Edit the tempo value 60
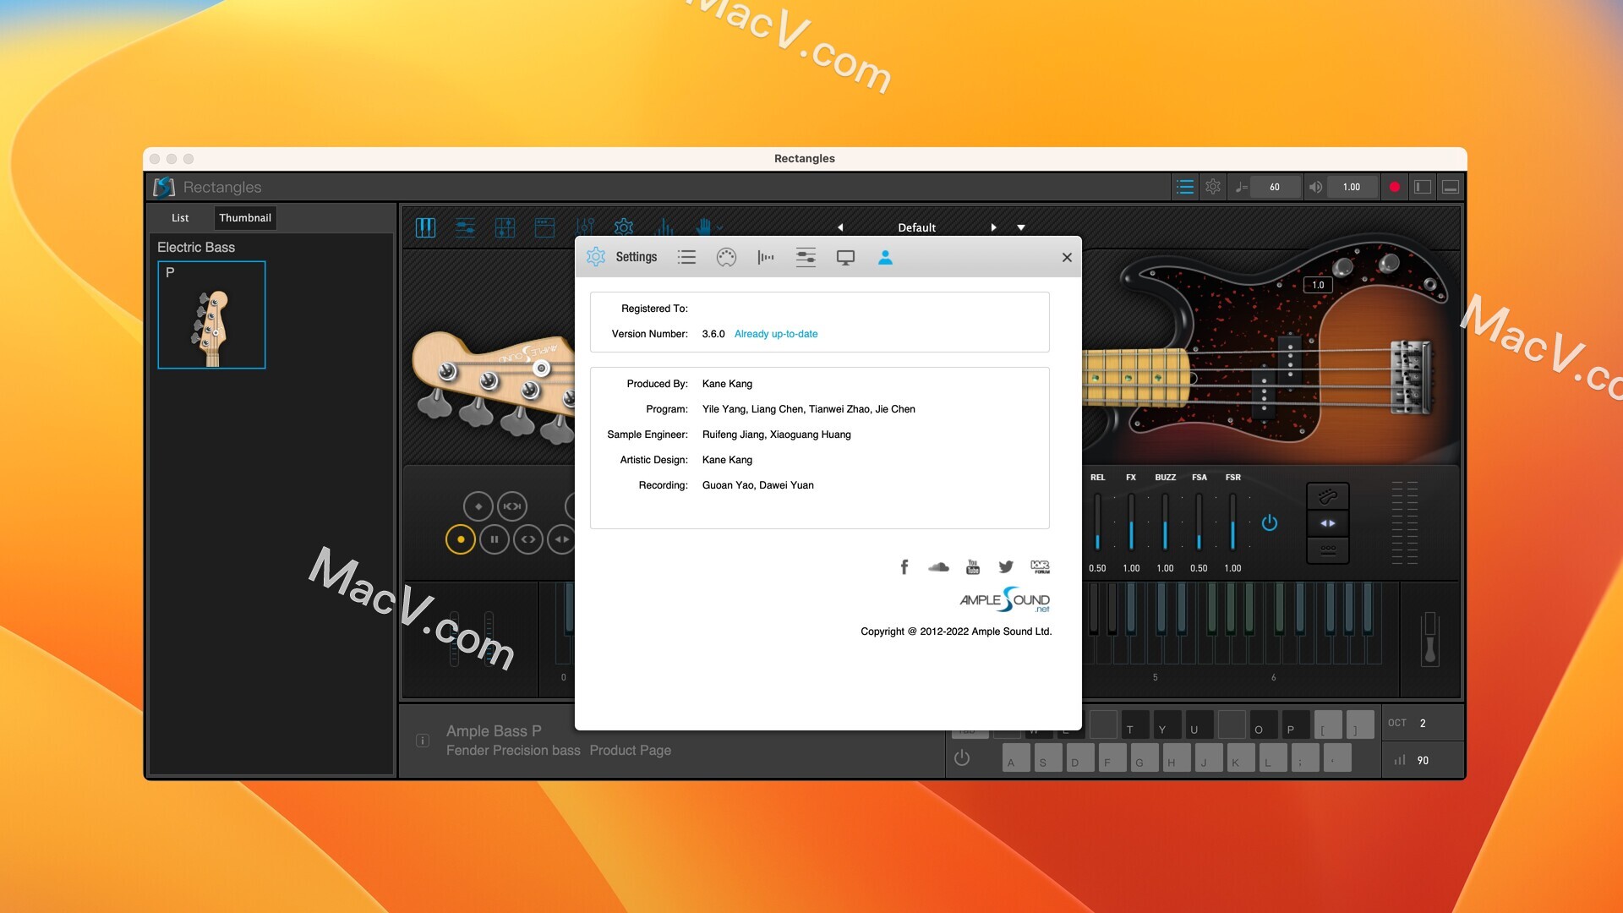This screenshot has width=1623, height=913. tap(1275, 187)
